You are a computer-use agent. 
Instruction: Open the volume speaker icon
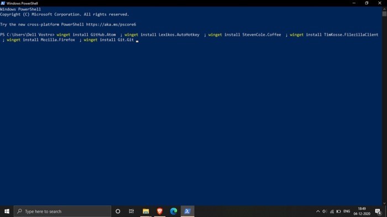325,211
